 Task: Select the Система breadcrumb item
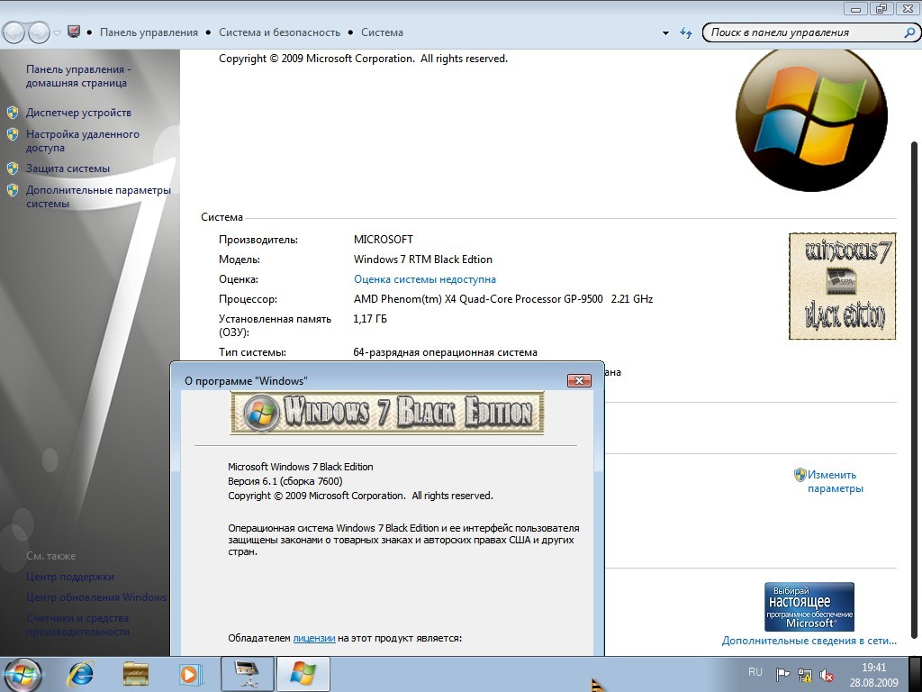click(382, 32)
